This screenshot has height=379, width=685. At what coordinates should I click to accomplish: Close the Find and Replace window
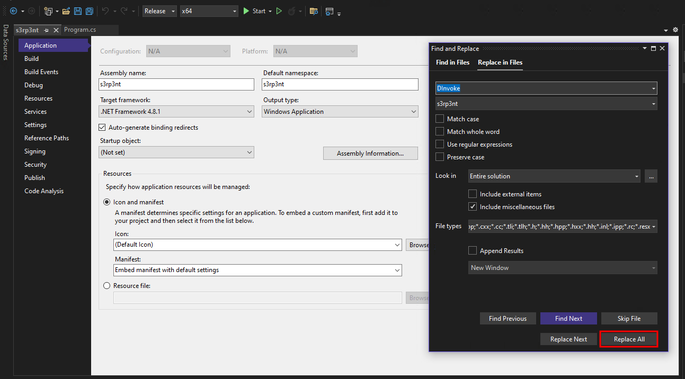(662, 48)
